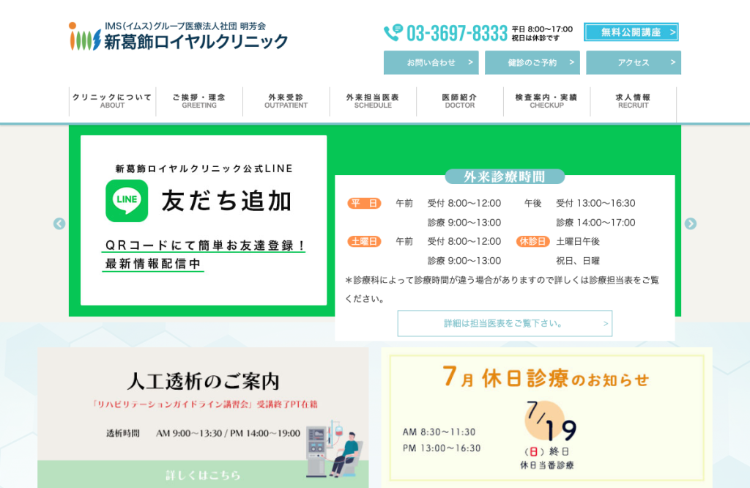750x488 pixels.
Task: Click text 休日当番診療
Action: [546, 465]
